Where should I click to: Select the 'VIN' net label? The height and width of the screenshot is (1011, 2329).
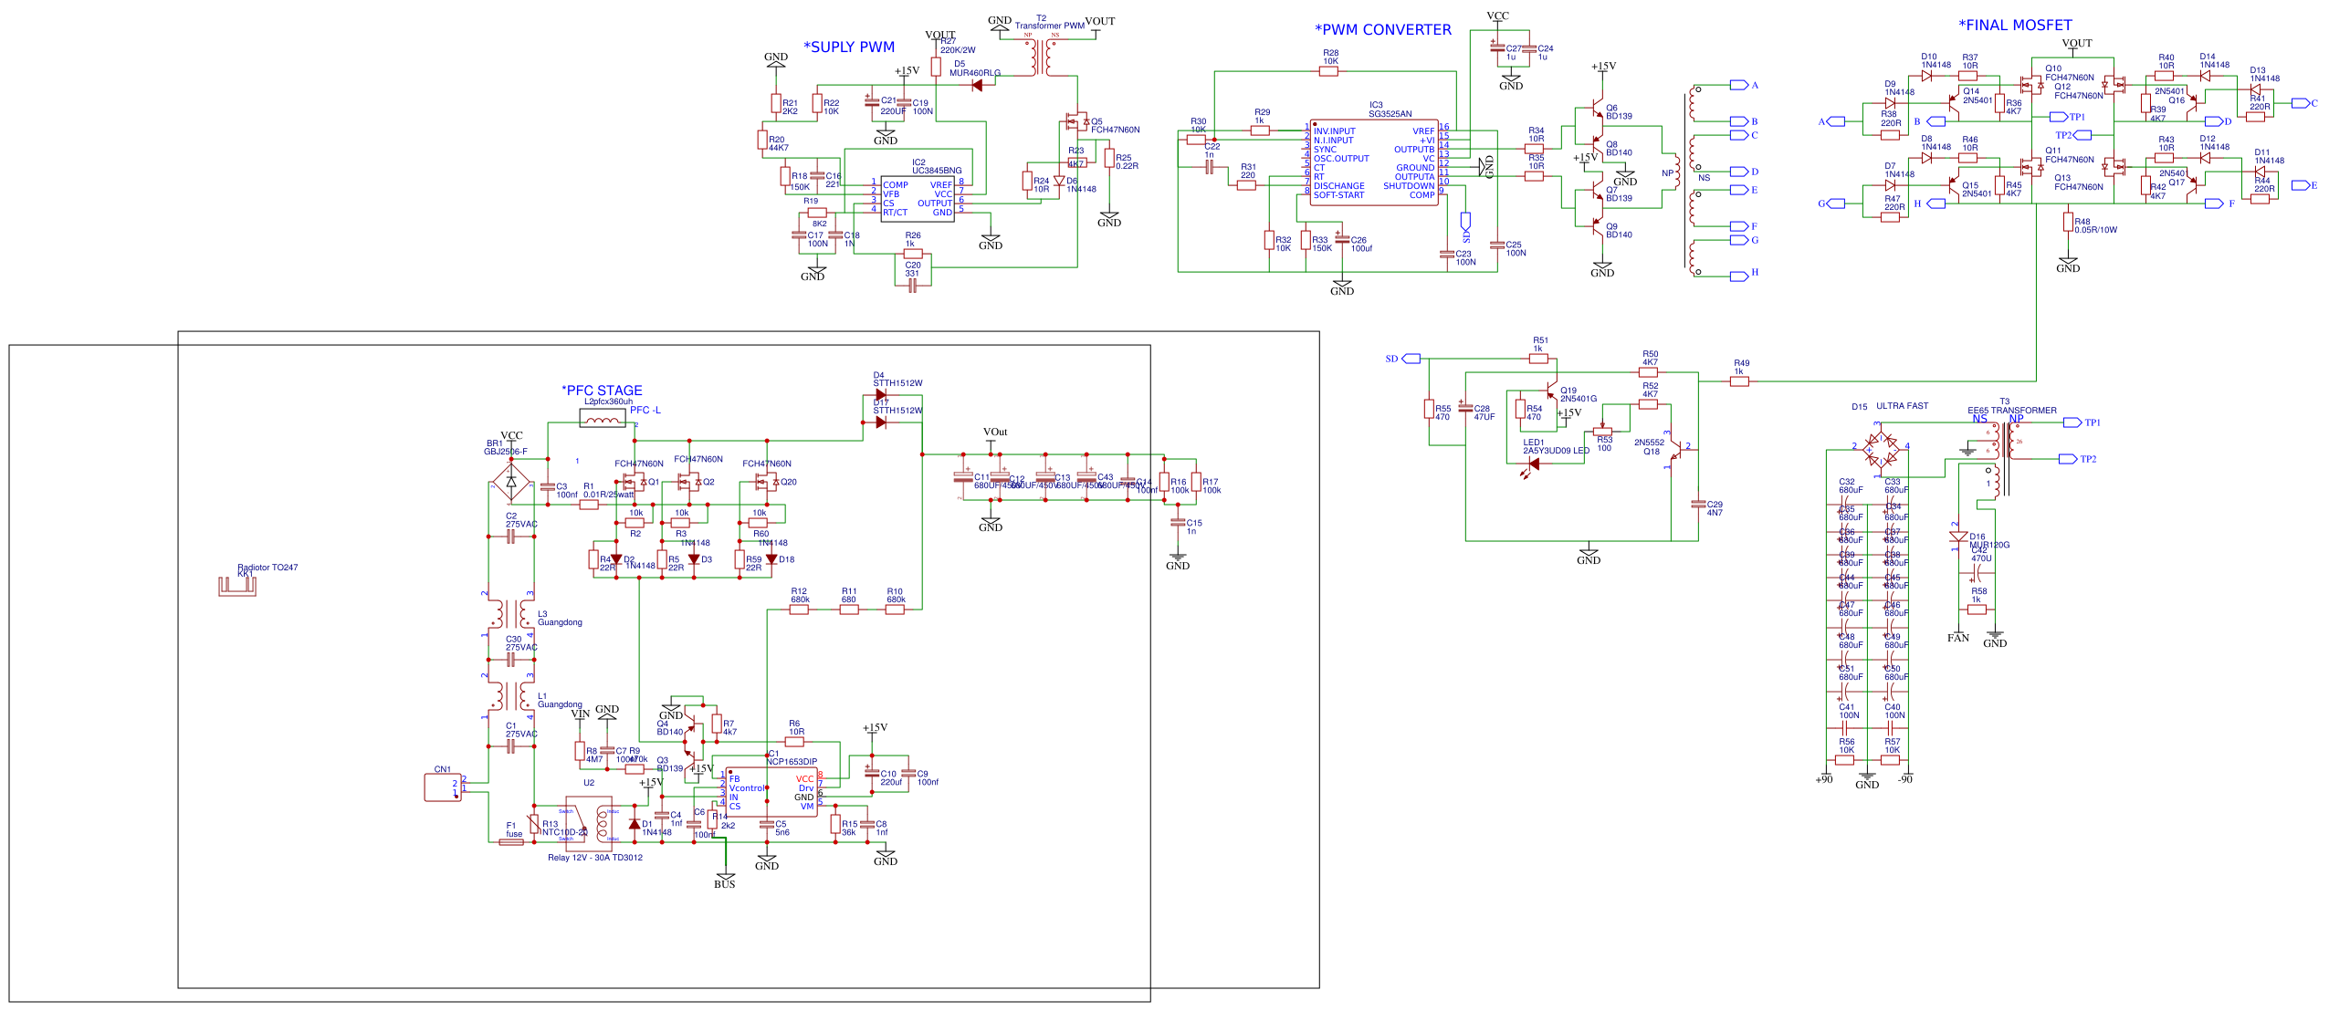pos(581,714)
